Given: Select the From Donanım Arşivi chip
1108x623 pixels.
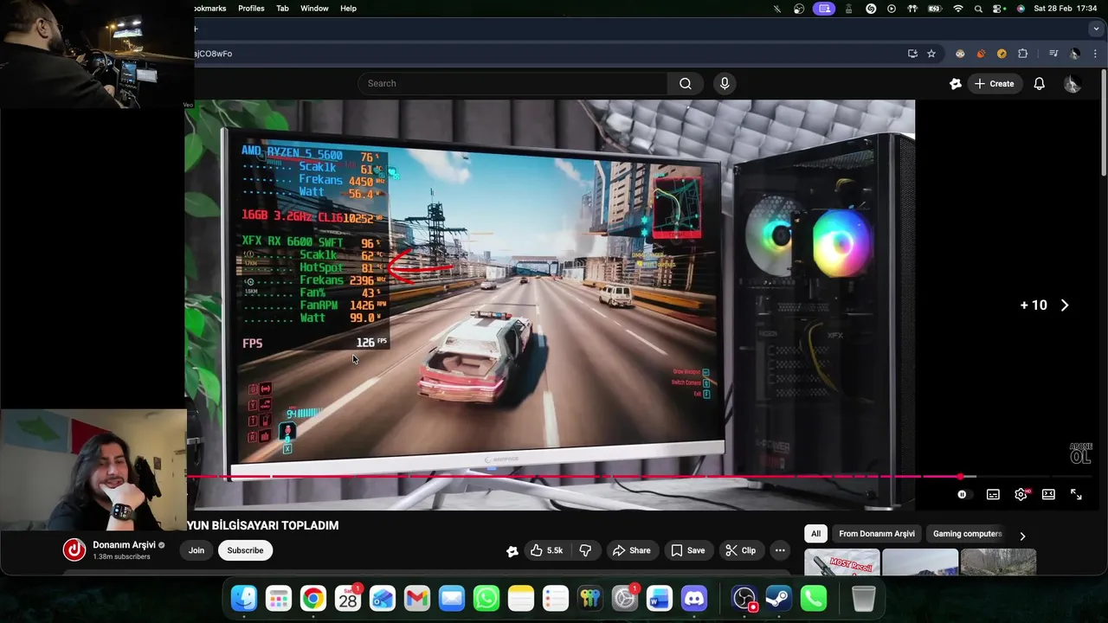Looking at the screenshot, I should pyautogui.click(x=877, y=534).
